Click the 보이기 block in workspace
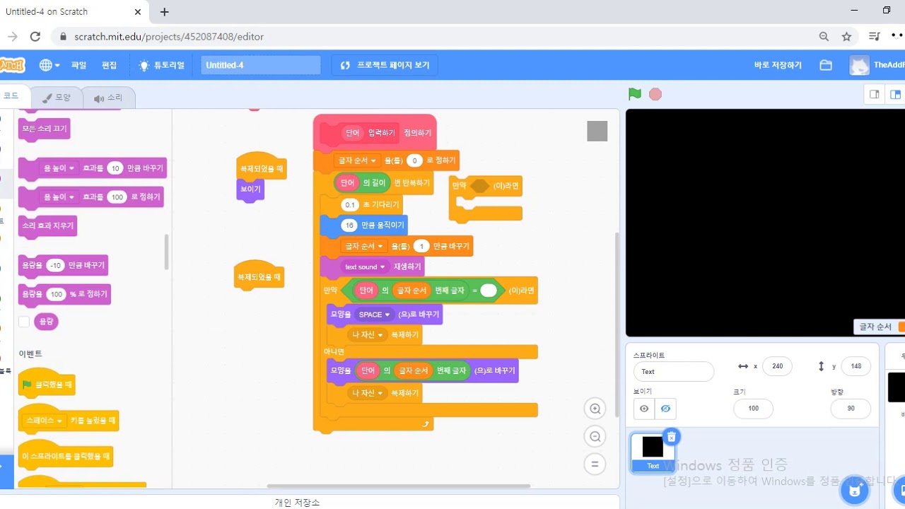Image resolution: width=905 pixels, height=509 pixels. pyautogui.click(x=250, y=189)
